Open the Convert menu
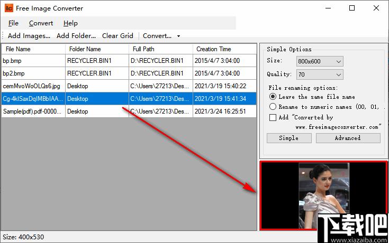Image resolution: width=389 pixels, height=243 pixels. [41, 23]
